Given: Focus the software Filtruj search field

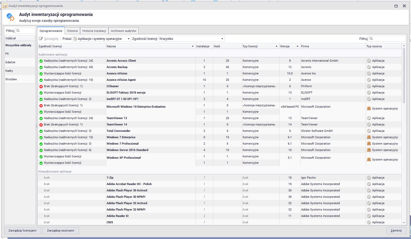Looking at the screenshot, I should point(387,39).
